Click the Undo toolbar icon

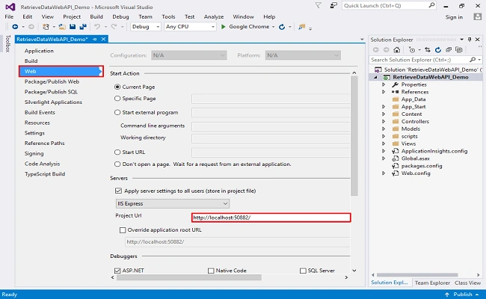pos(97,27)
